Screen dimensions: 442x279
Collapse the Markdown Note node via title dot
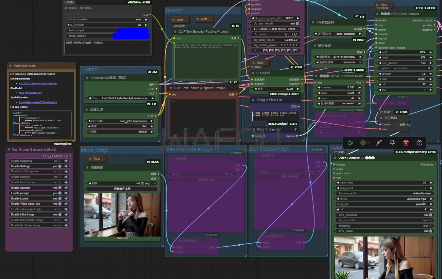pyautogui.click(x=11, y=66)
